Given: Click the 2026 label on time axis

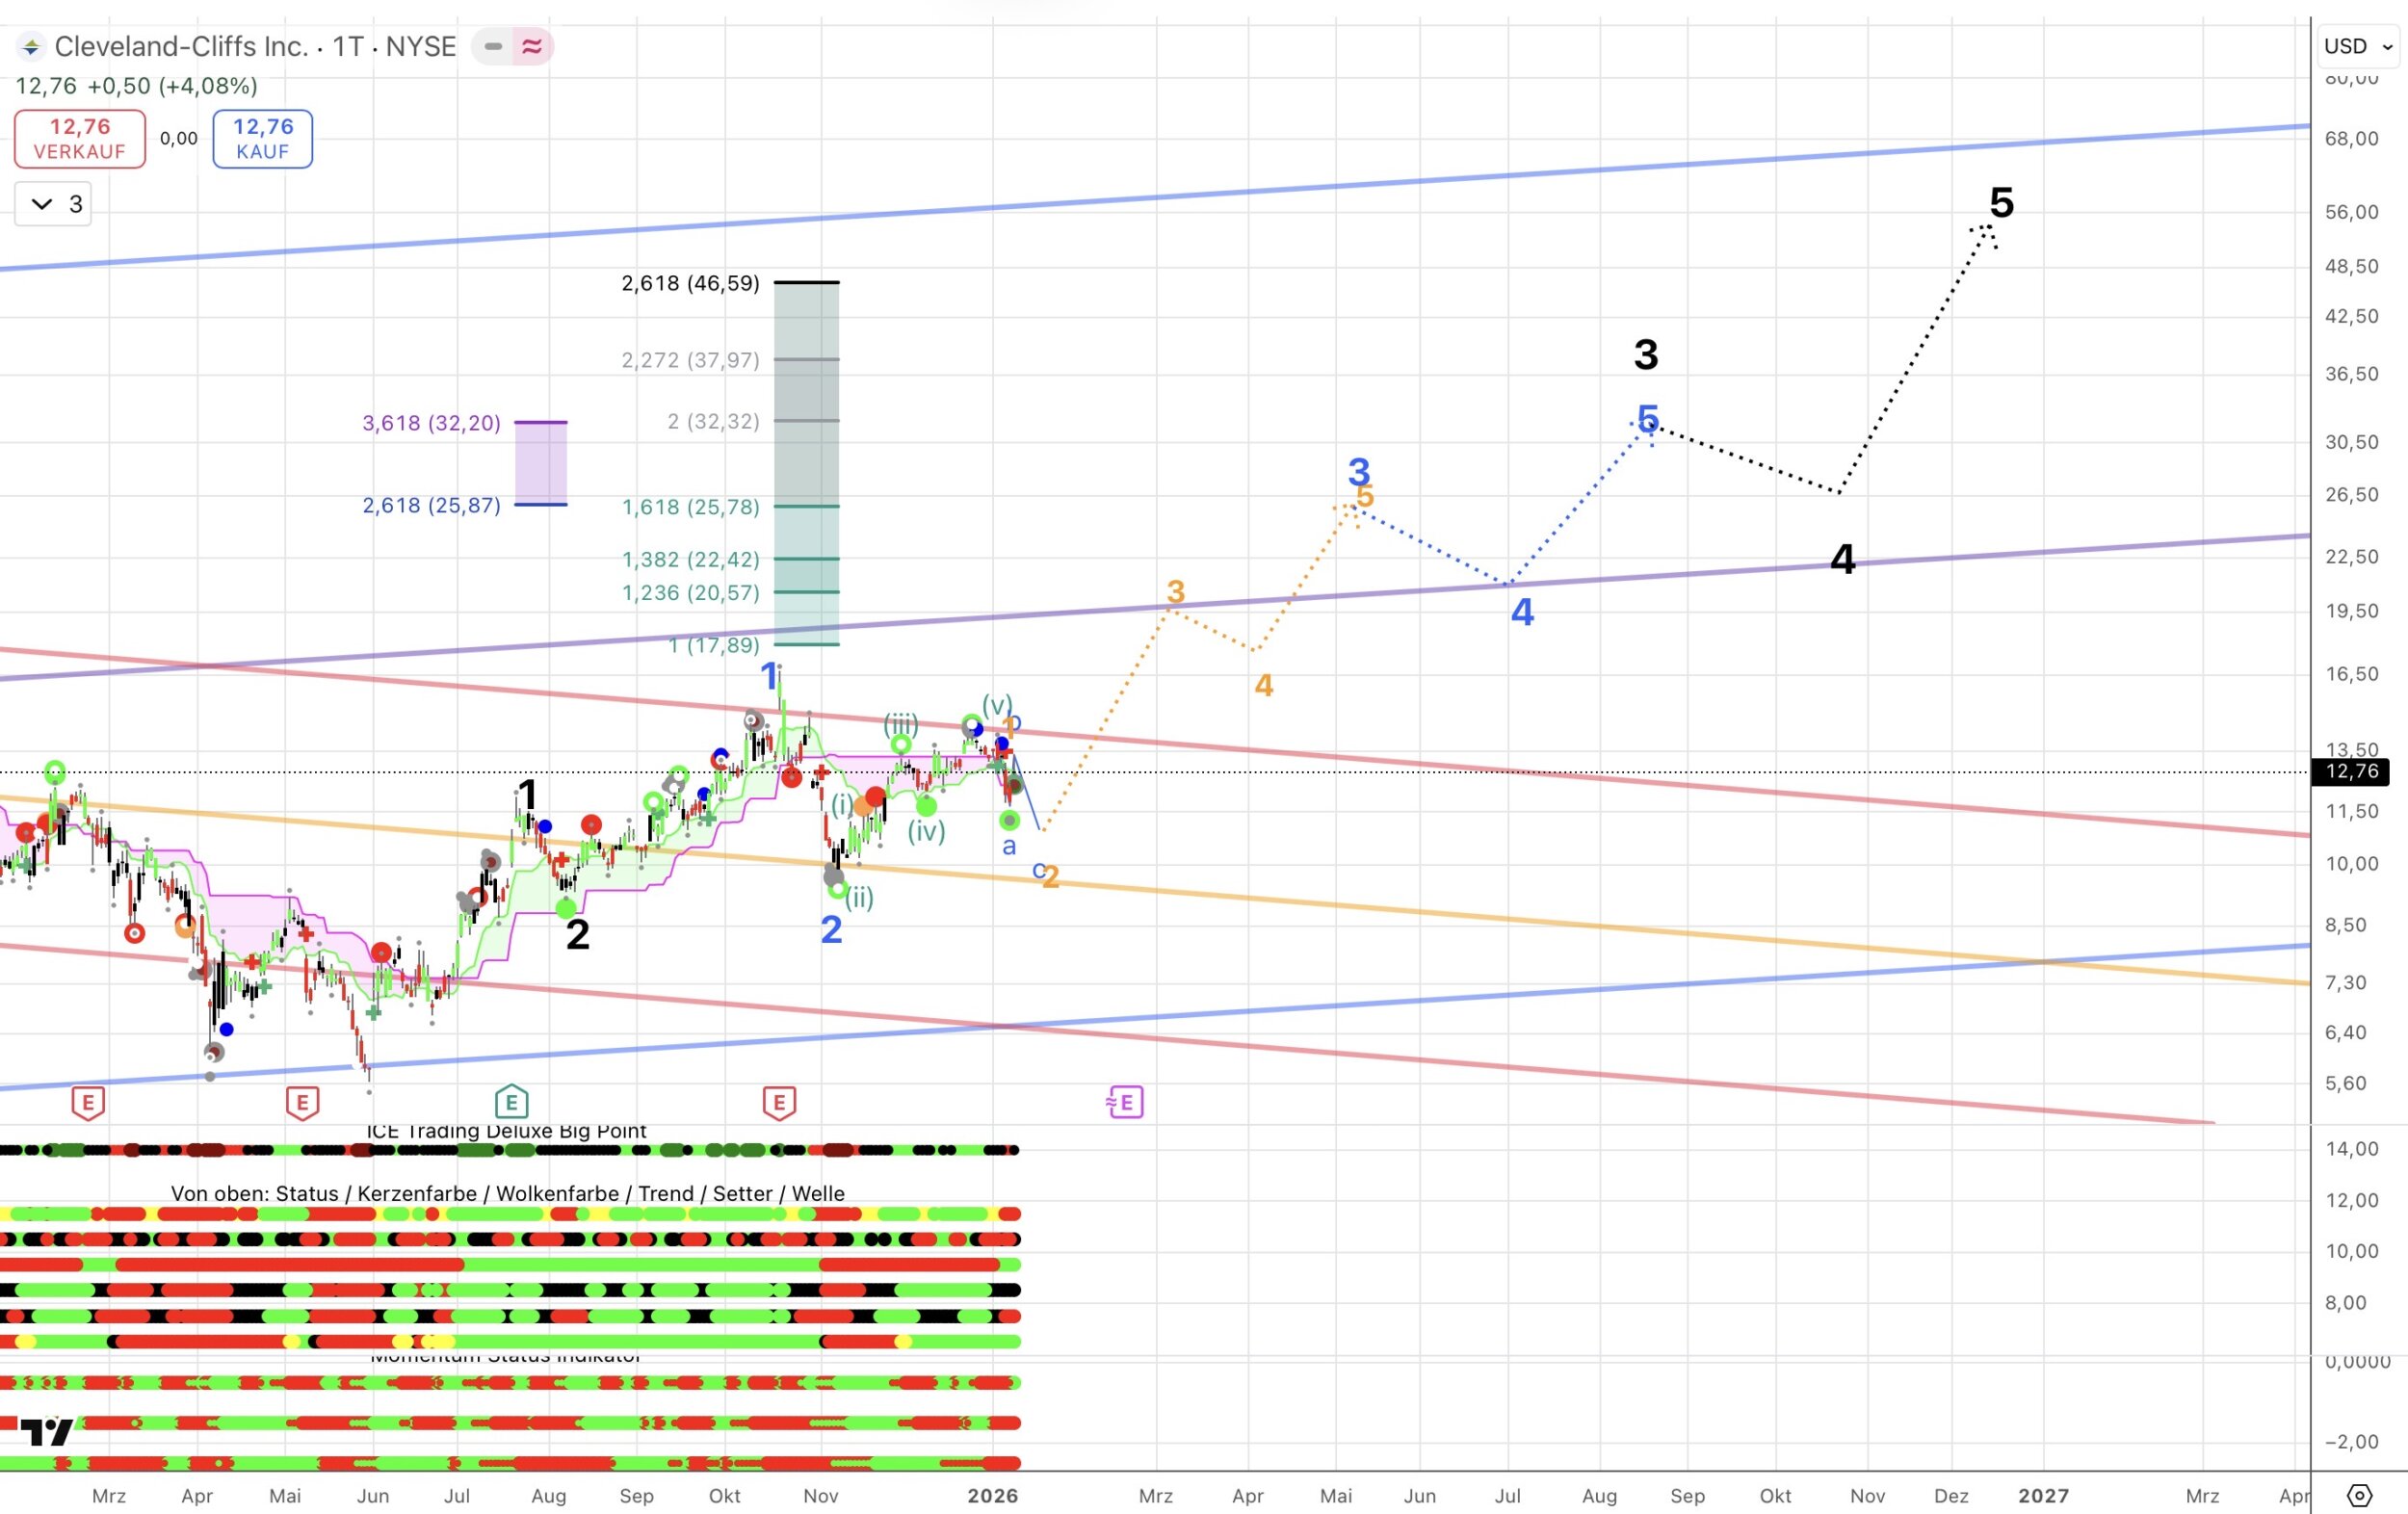Looking at the screenshot, I should click(992, 1495).
